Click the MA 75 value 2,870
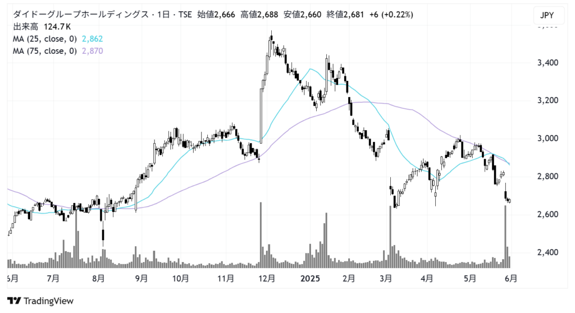The width and height of the screenshot is (575, 313). tap(93, 51)
